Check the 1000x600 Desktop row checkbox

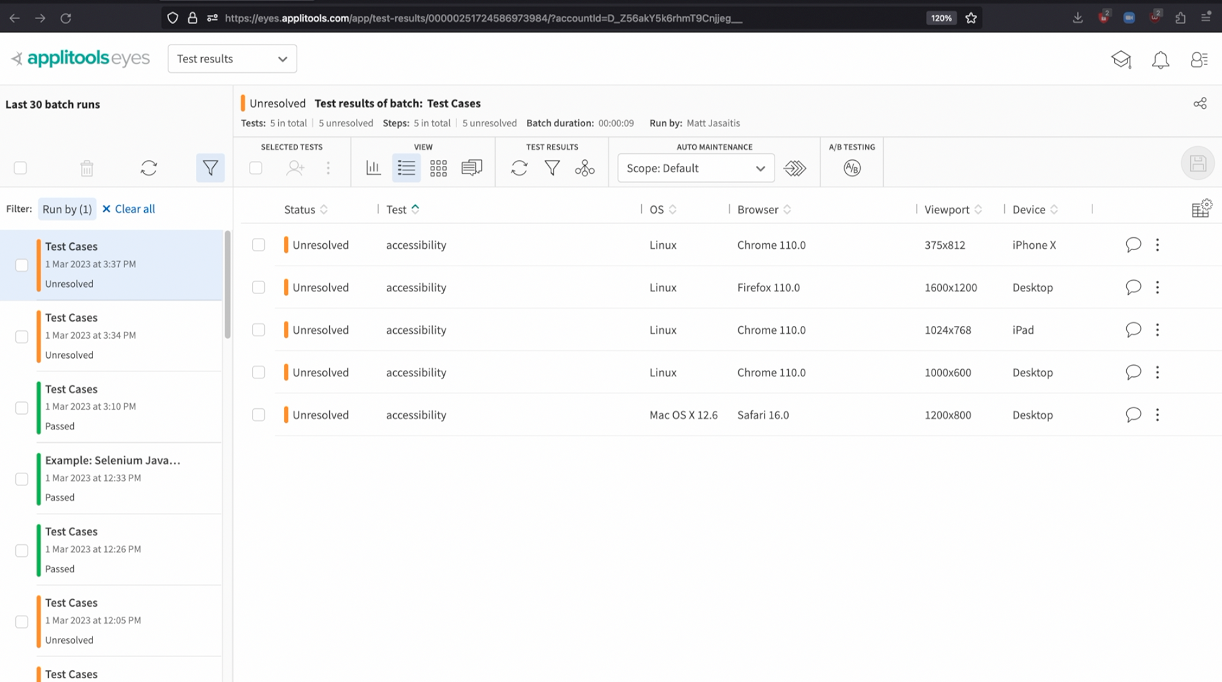coord(258,372)
